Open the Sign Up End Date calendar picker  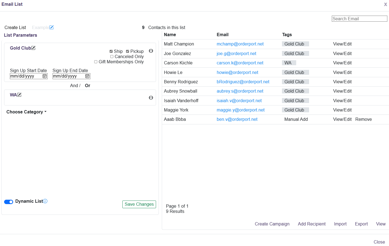[87, 76]
